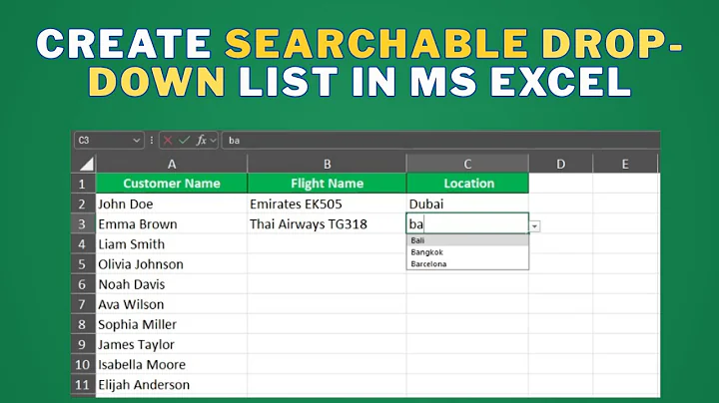Screen dimensions: 719x403
Task: Select row 8 header
Action: [x=83, y=324]
